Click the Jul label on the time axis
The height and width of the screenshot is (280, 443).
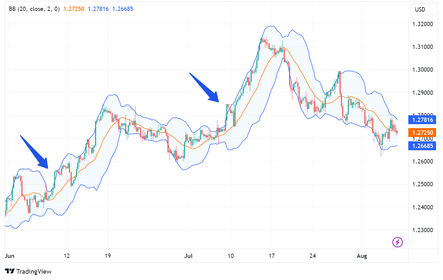189,256
